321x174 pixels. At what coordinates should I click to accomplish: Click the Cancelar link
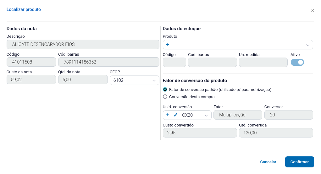(x=268, y=162)
